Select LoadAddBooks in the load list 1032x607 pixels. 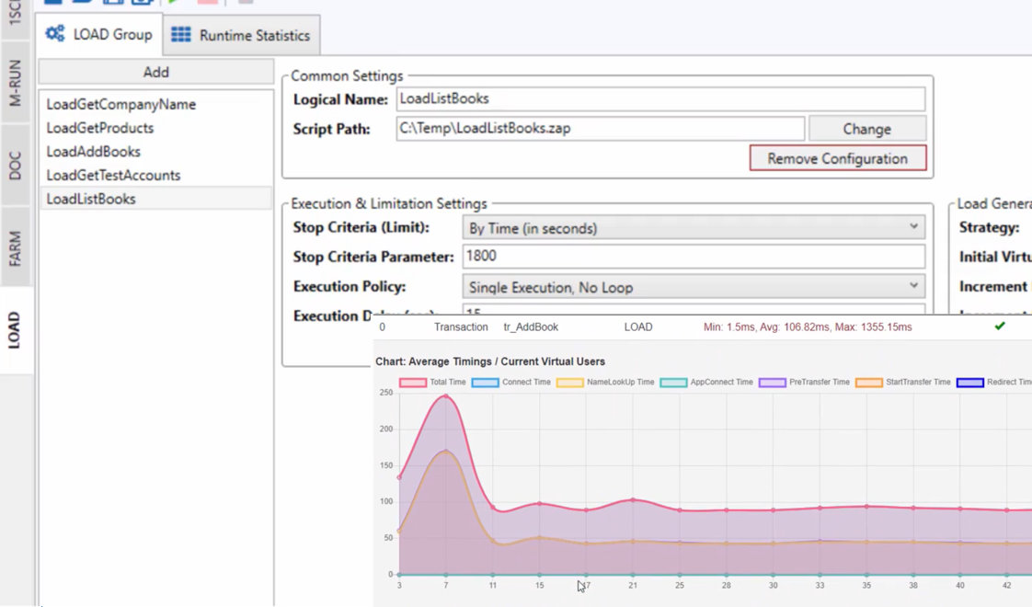coord(93,152)
